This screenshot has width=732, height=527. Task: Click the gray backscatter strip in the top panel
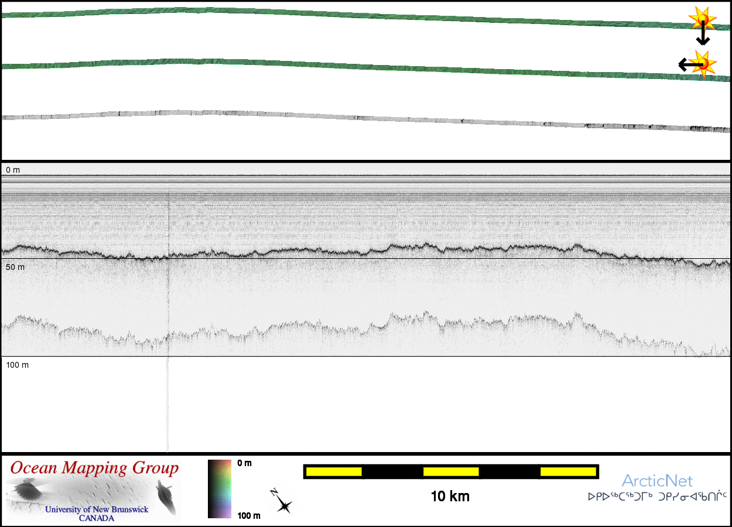click(x=351, y=117)
